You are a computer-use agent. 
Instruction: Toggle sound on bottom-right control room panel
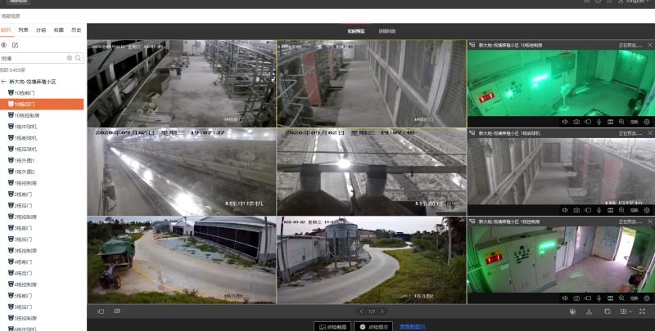coord(565,298)
